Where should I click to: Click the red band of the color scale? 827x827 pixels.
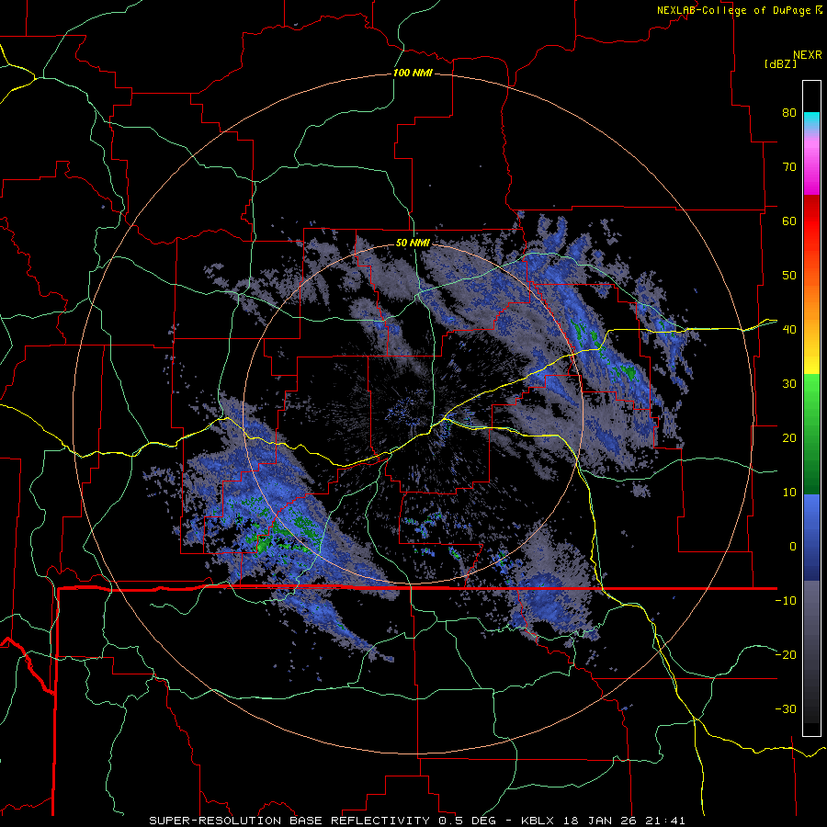point(811,221)
